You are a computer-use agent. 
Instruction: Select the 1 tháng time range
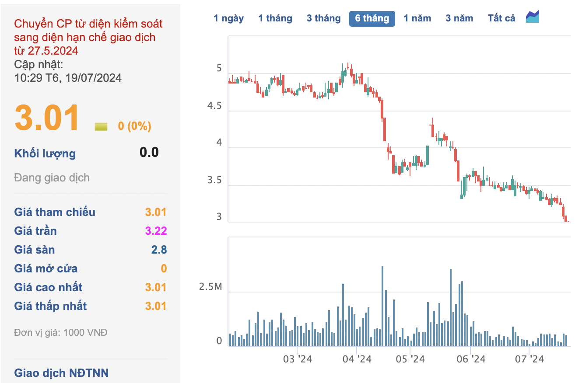point(275,18)
